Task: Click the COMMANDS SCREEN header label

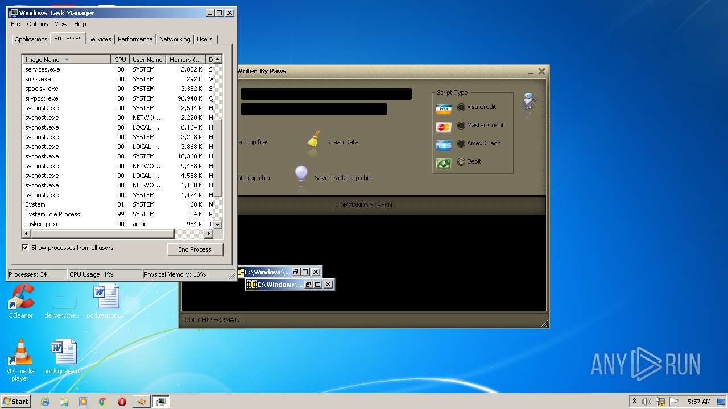Action: coord(363,205)
